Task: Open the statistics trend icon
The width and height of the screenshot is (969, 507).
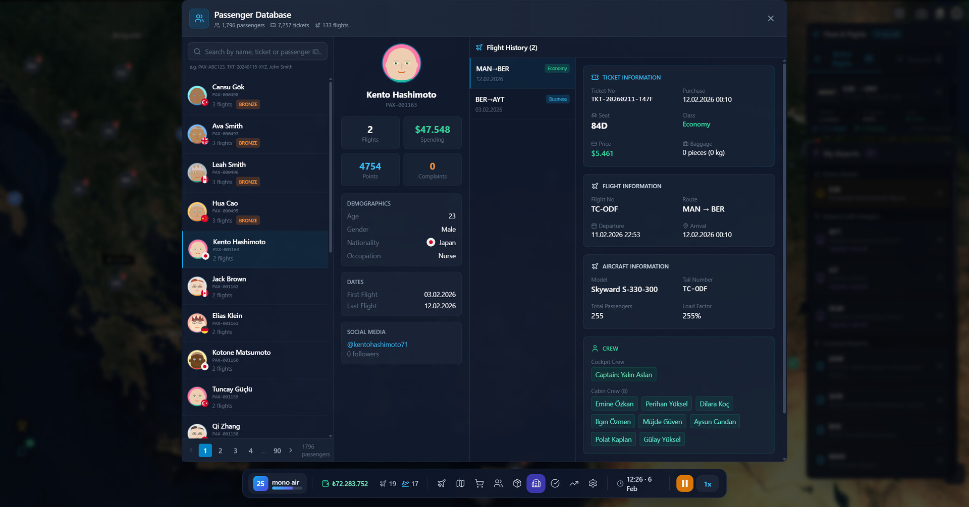Action: click(x=574, y=483)
